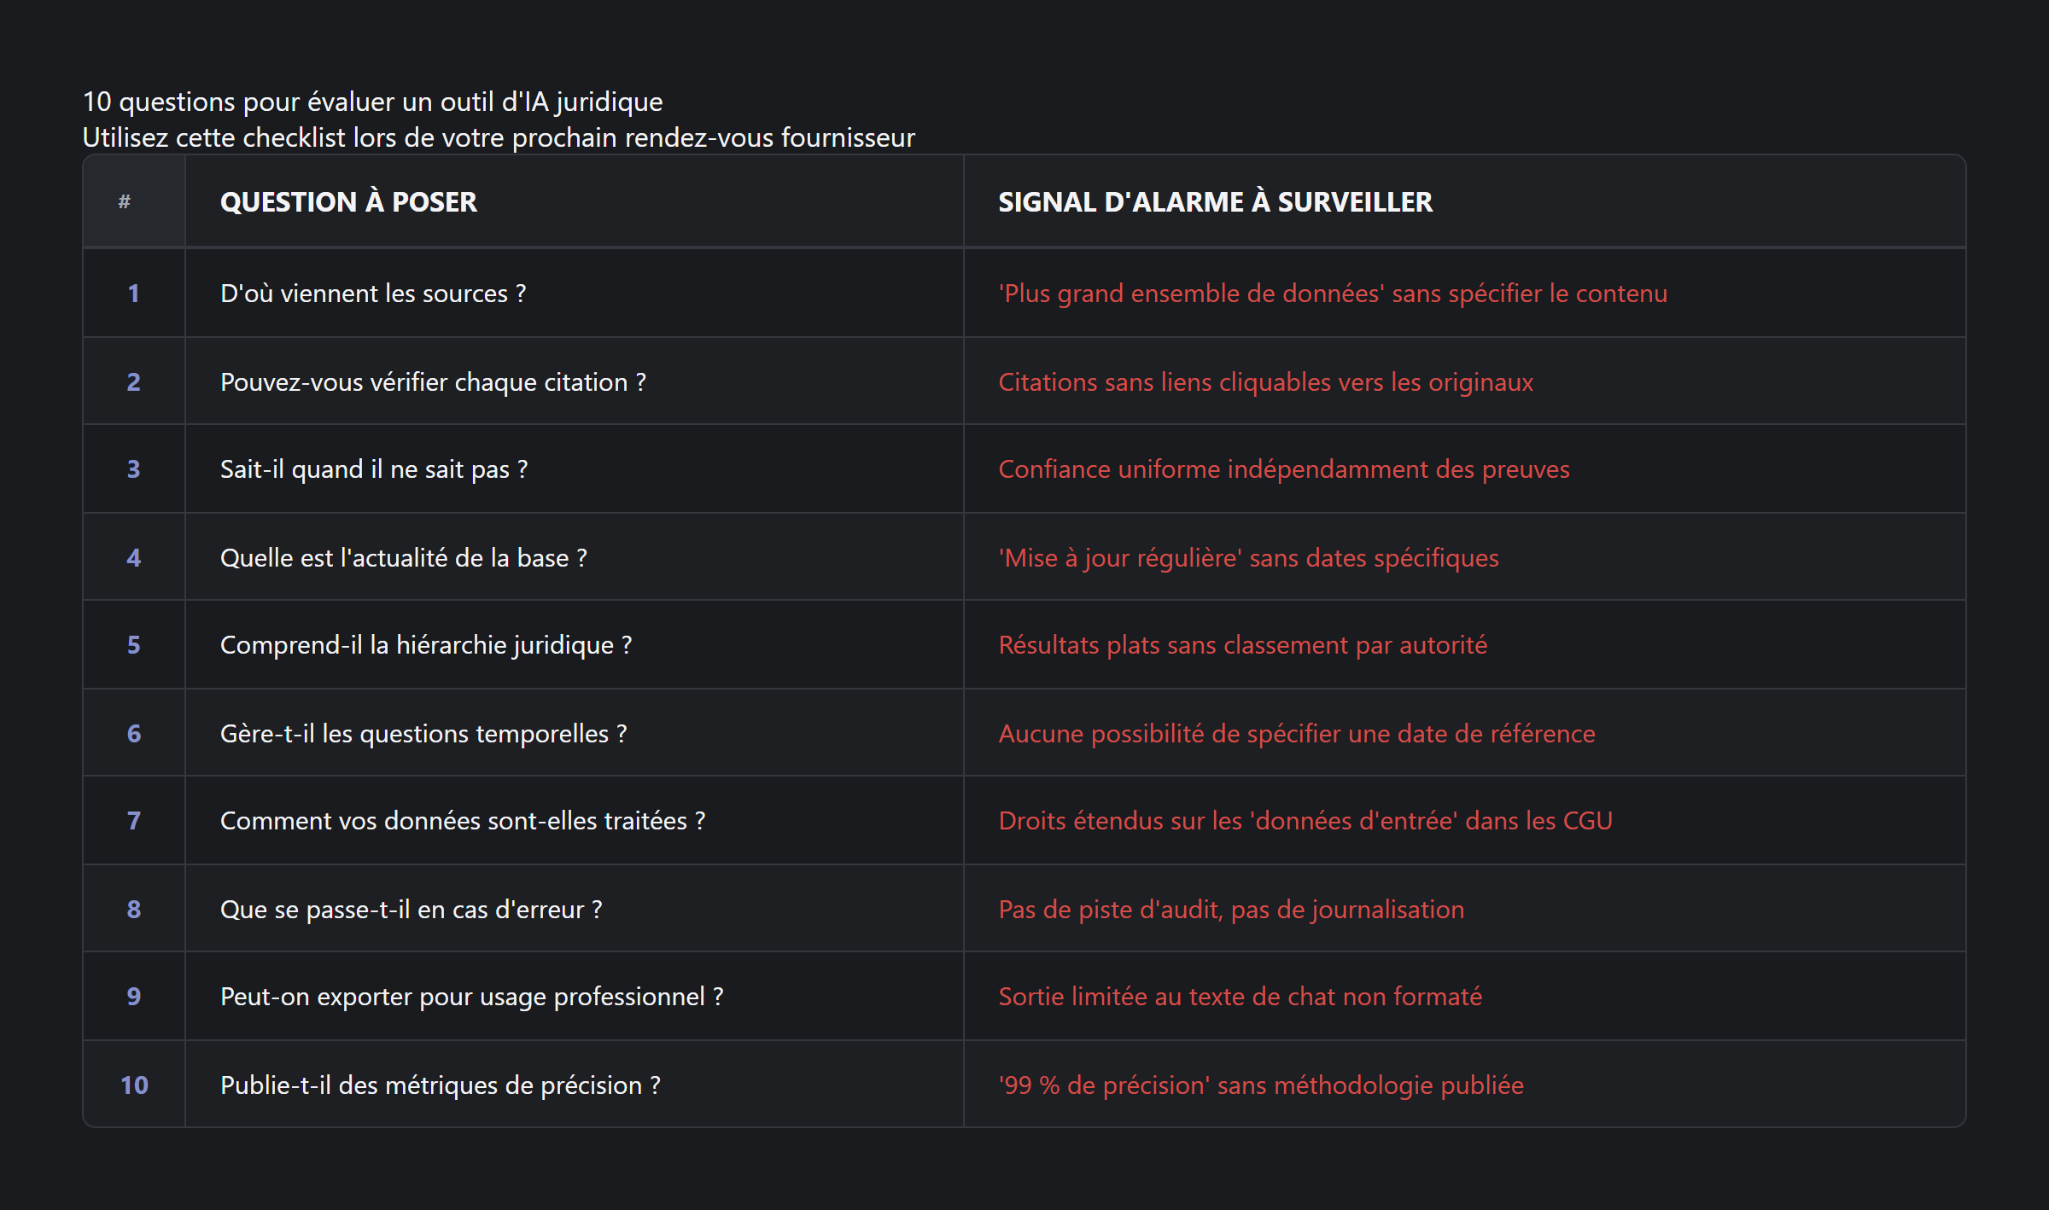
Task: Click the warning 'Citations sans liens cliquables vers les originaux'
Action: pyautogui.click(x=1265, y=382)
